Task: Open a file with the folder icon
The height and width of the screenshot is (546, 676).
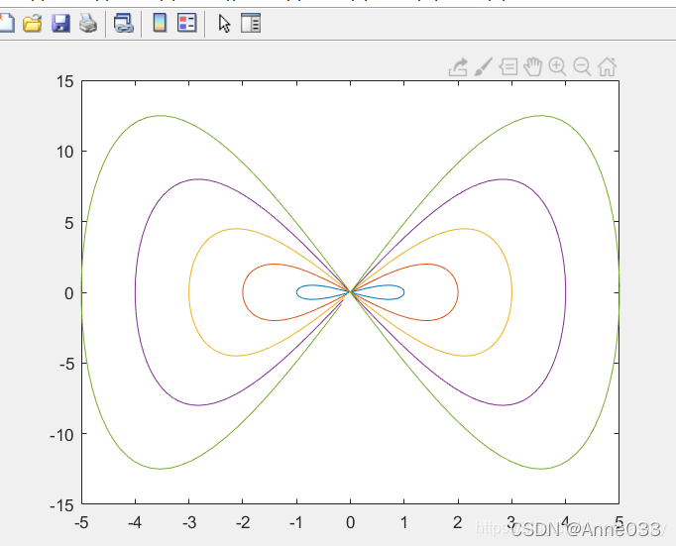Action: point(33,23)
